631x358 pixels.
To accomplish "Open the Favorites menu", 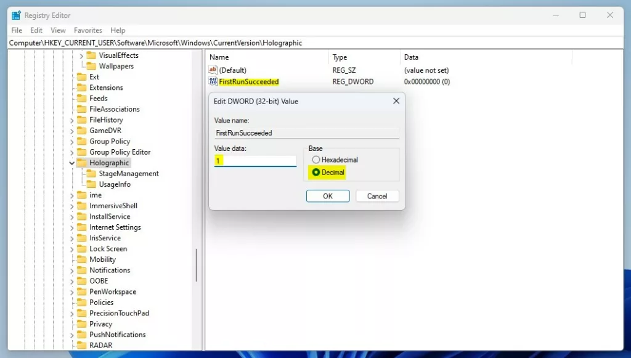I will pos(88,30).
